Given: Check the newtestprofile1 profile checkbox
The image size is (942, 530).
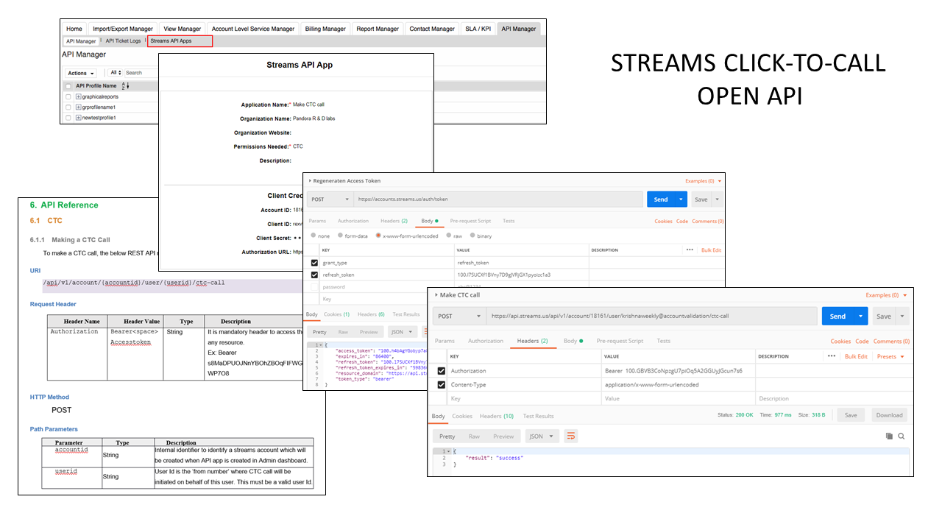Looking at the screenshot, I should click(x=68, y=118).
